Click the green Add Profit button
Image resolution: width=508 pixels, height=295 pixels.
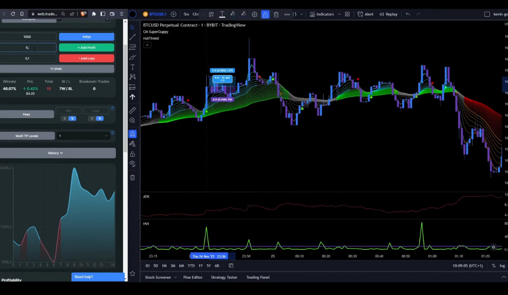pyautogui.click(x=86, y=48)
